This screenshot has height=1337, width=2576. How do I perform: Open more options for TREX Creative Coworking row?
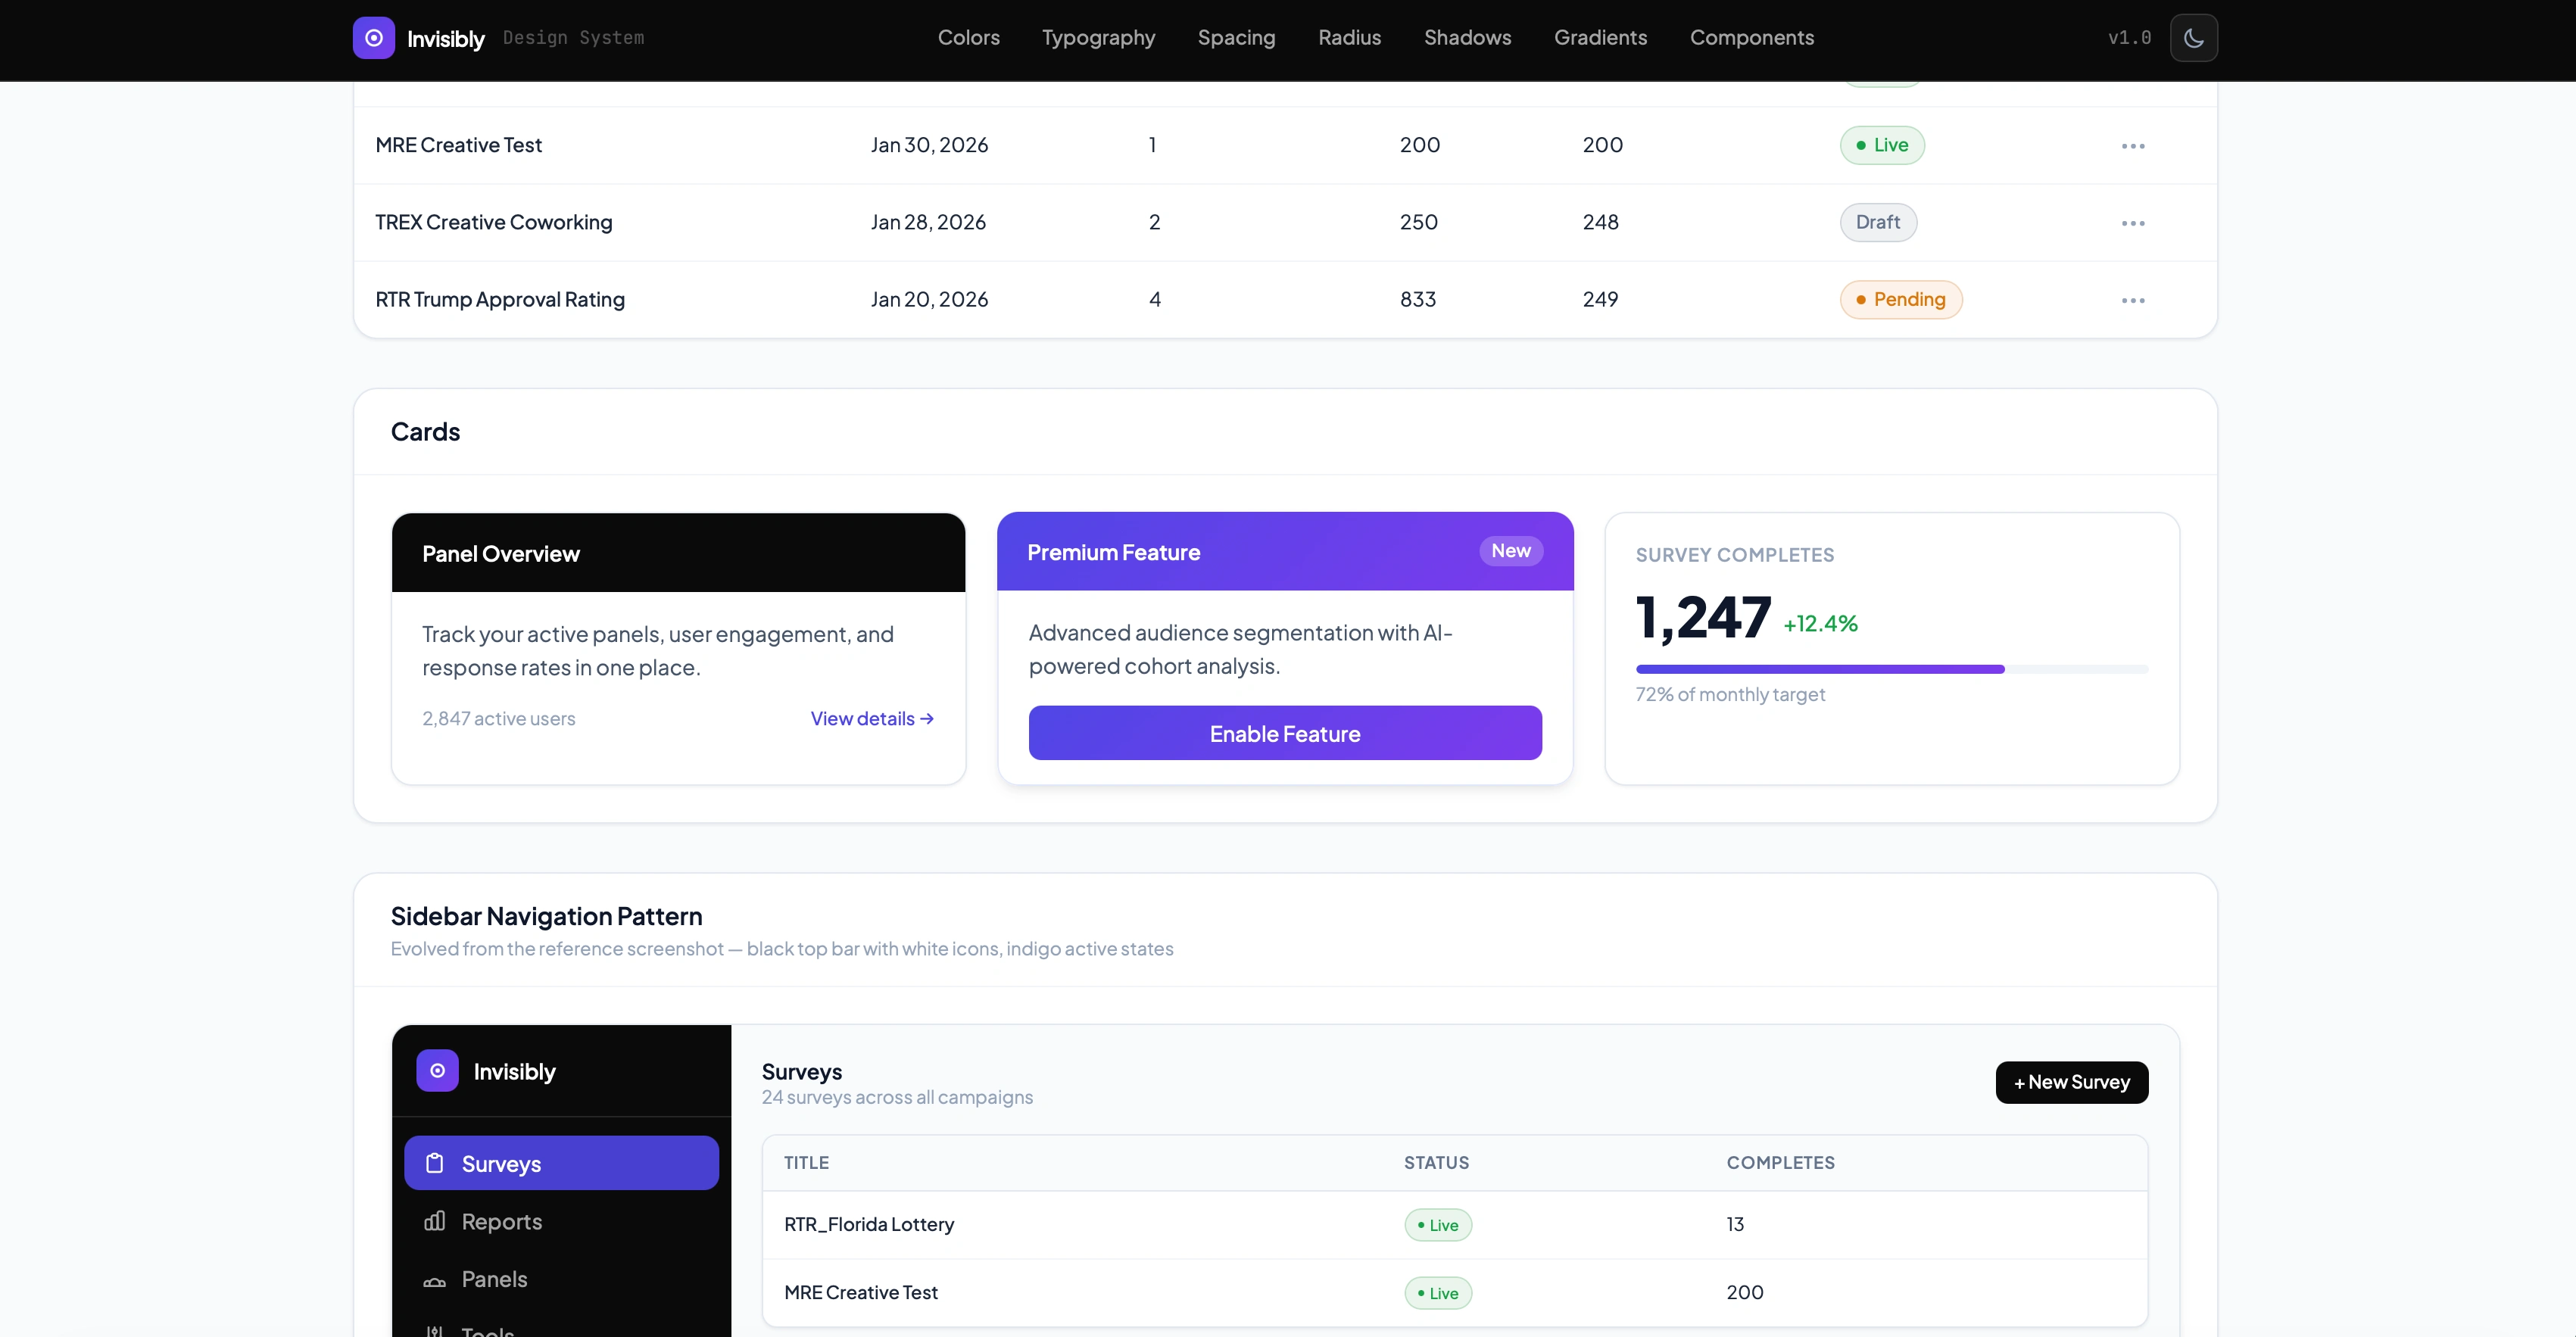pos(2132,223)
